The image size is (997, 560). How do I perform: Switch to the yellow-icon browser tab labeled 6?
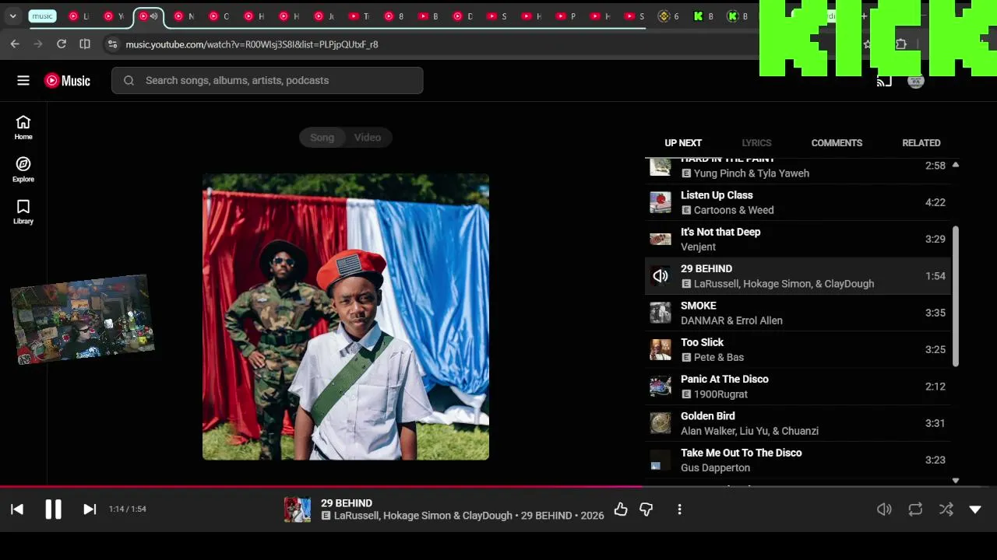pos(669,16)
